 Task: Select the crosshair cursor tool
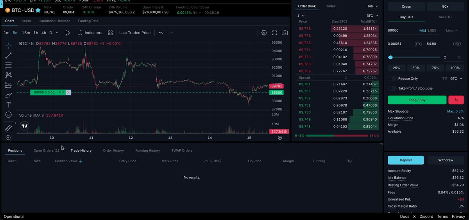[x=8, y=46]
